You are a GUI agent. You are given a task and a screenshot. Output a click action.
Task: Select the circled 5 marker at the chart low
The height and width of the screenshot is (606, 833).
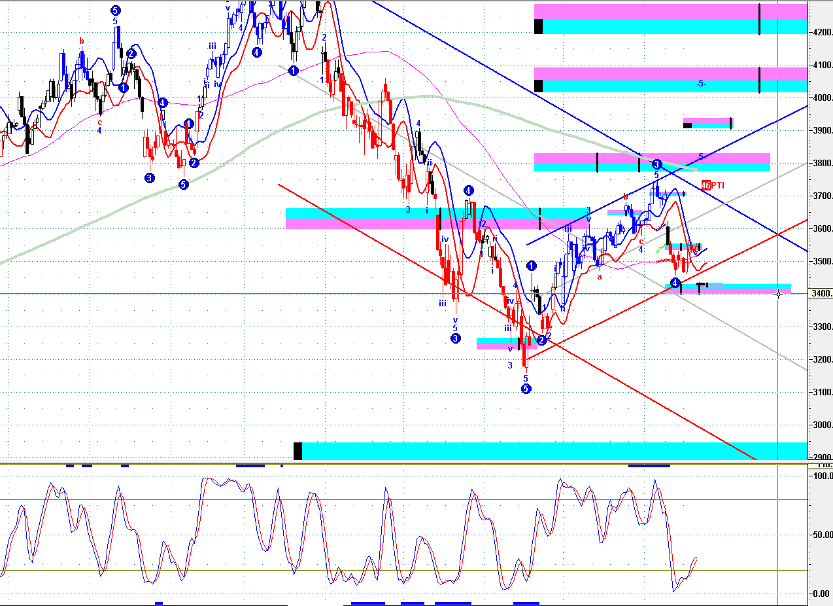point(526,389)
